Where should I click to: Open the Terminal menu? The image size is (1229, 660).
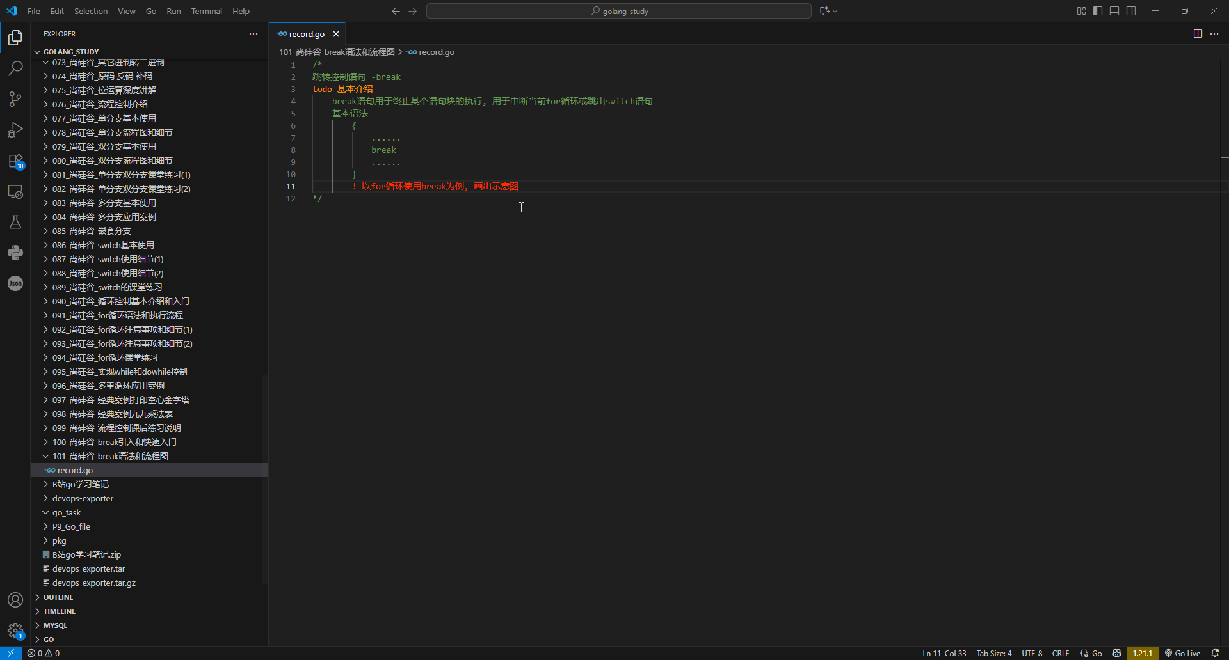(x=207, y=11)
